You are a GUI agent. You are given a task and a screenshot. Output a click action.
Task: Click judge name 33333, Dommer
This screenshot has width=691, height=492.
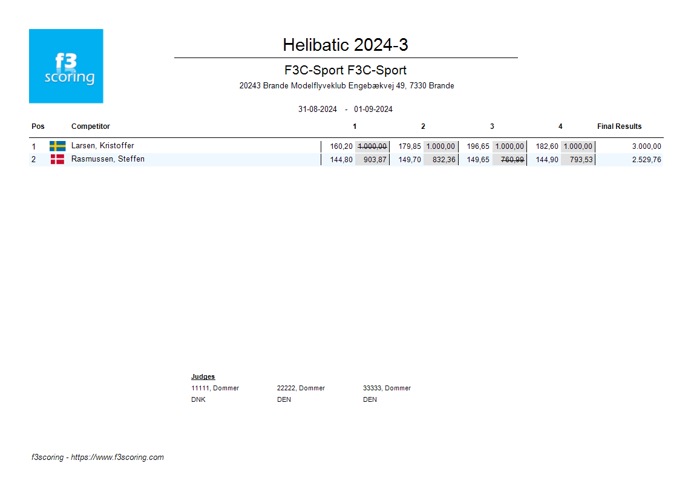(x=387, y=388)
